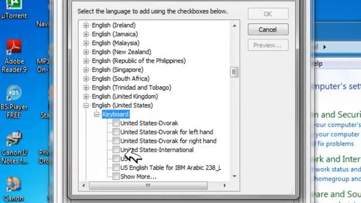
Task: Open the µTorrent desktop icon
Action: click(x=14, y=9)
